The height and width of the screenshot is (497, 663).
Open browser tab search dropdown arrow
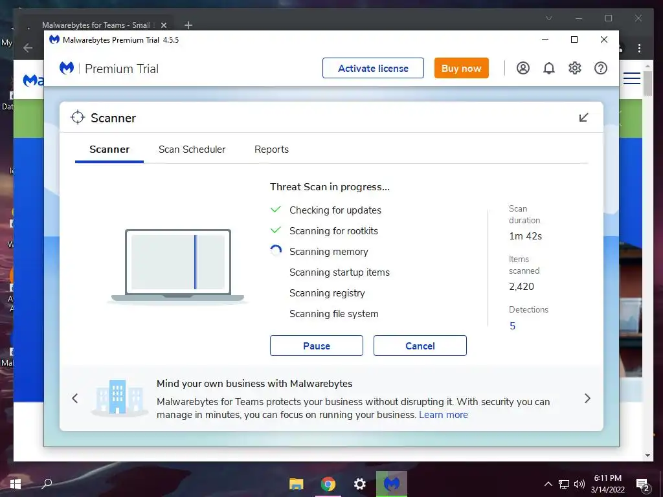[549, 18]
